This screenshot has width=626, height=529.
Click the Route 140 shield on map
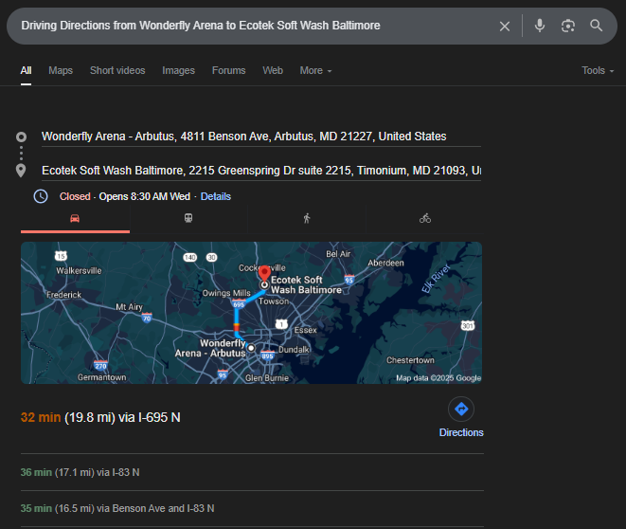coord(190,257)
